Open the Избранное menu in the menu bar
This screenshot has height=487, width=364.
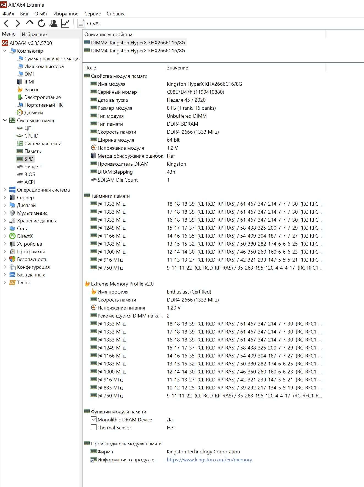click(66, 14)
